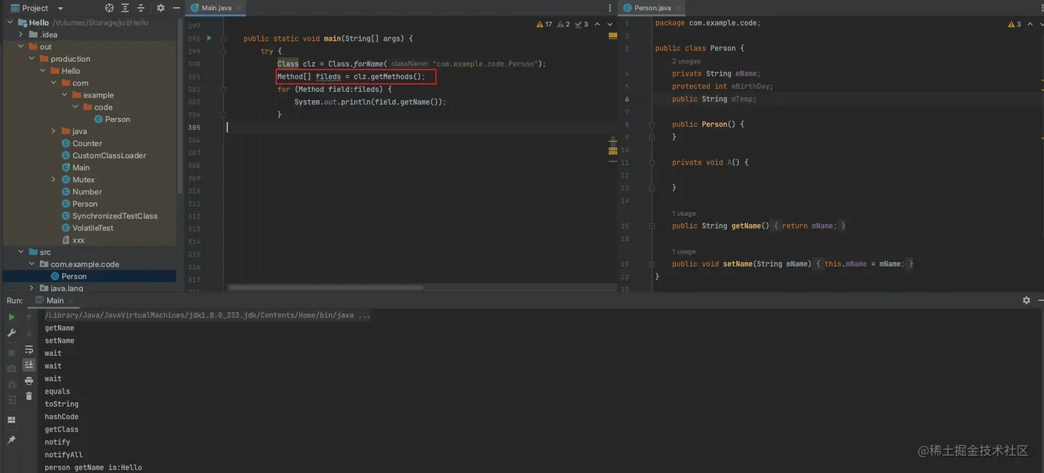Clear the console with trash icon
The width and height of the screenshot is (1044, 473).
[29, 396]
